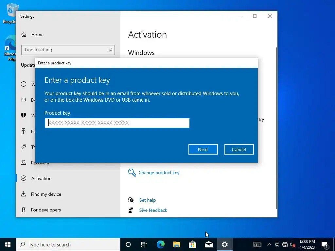Viewport: 335px width, 251px height.
Task: Cancel the product key dialog
Action: click(239, 149)
